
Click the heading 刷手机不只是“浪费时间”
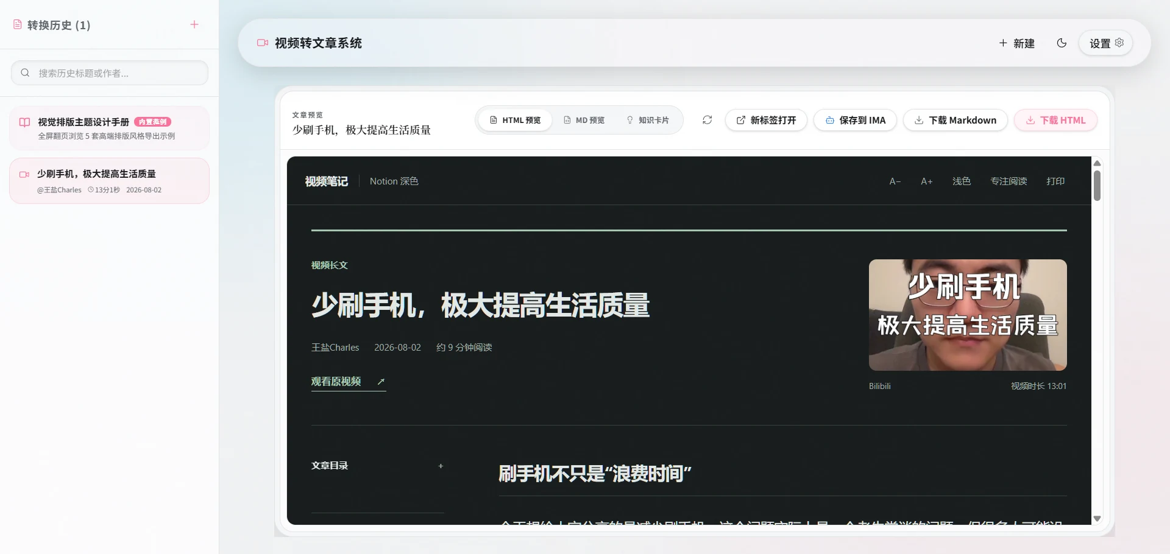(595, 474)
